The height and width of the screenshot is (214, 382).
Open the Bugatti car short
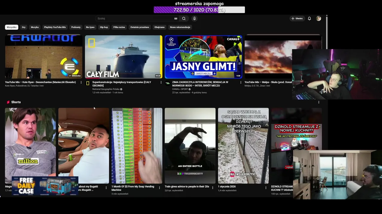pos(84,146)
